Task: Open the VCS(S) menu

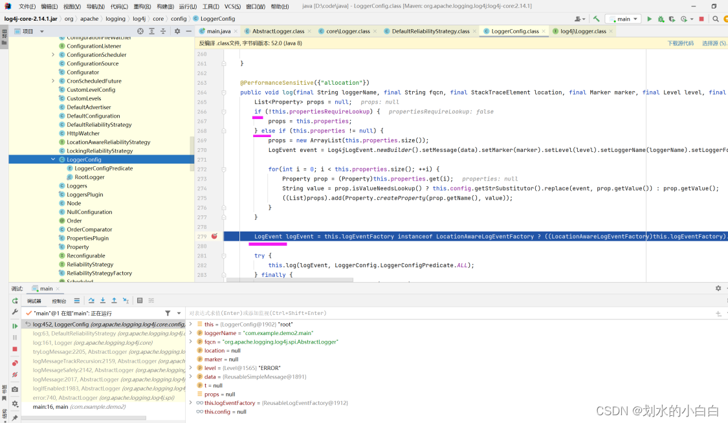Action: click(232, 6)
